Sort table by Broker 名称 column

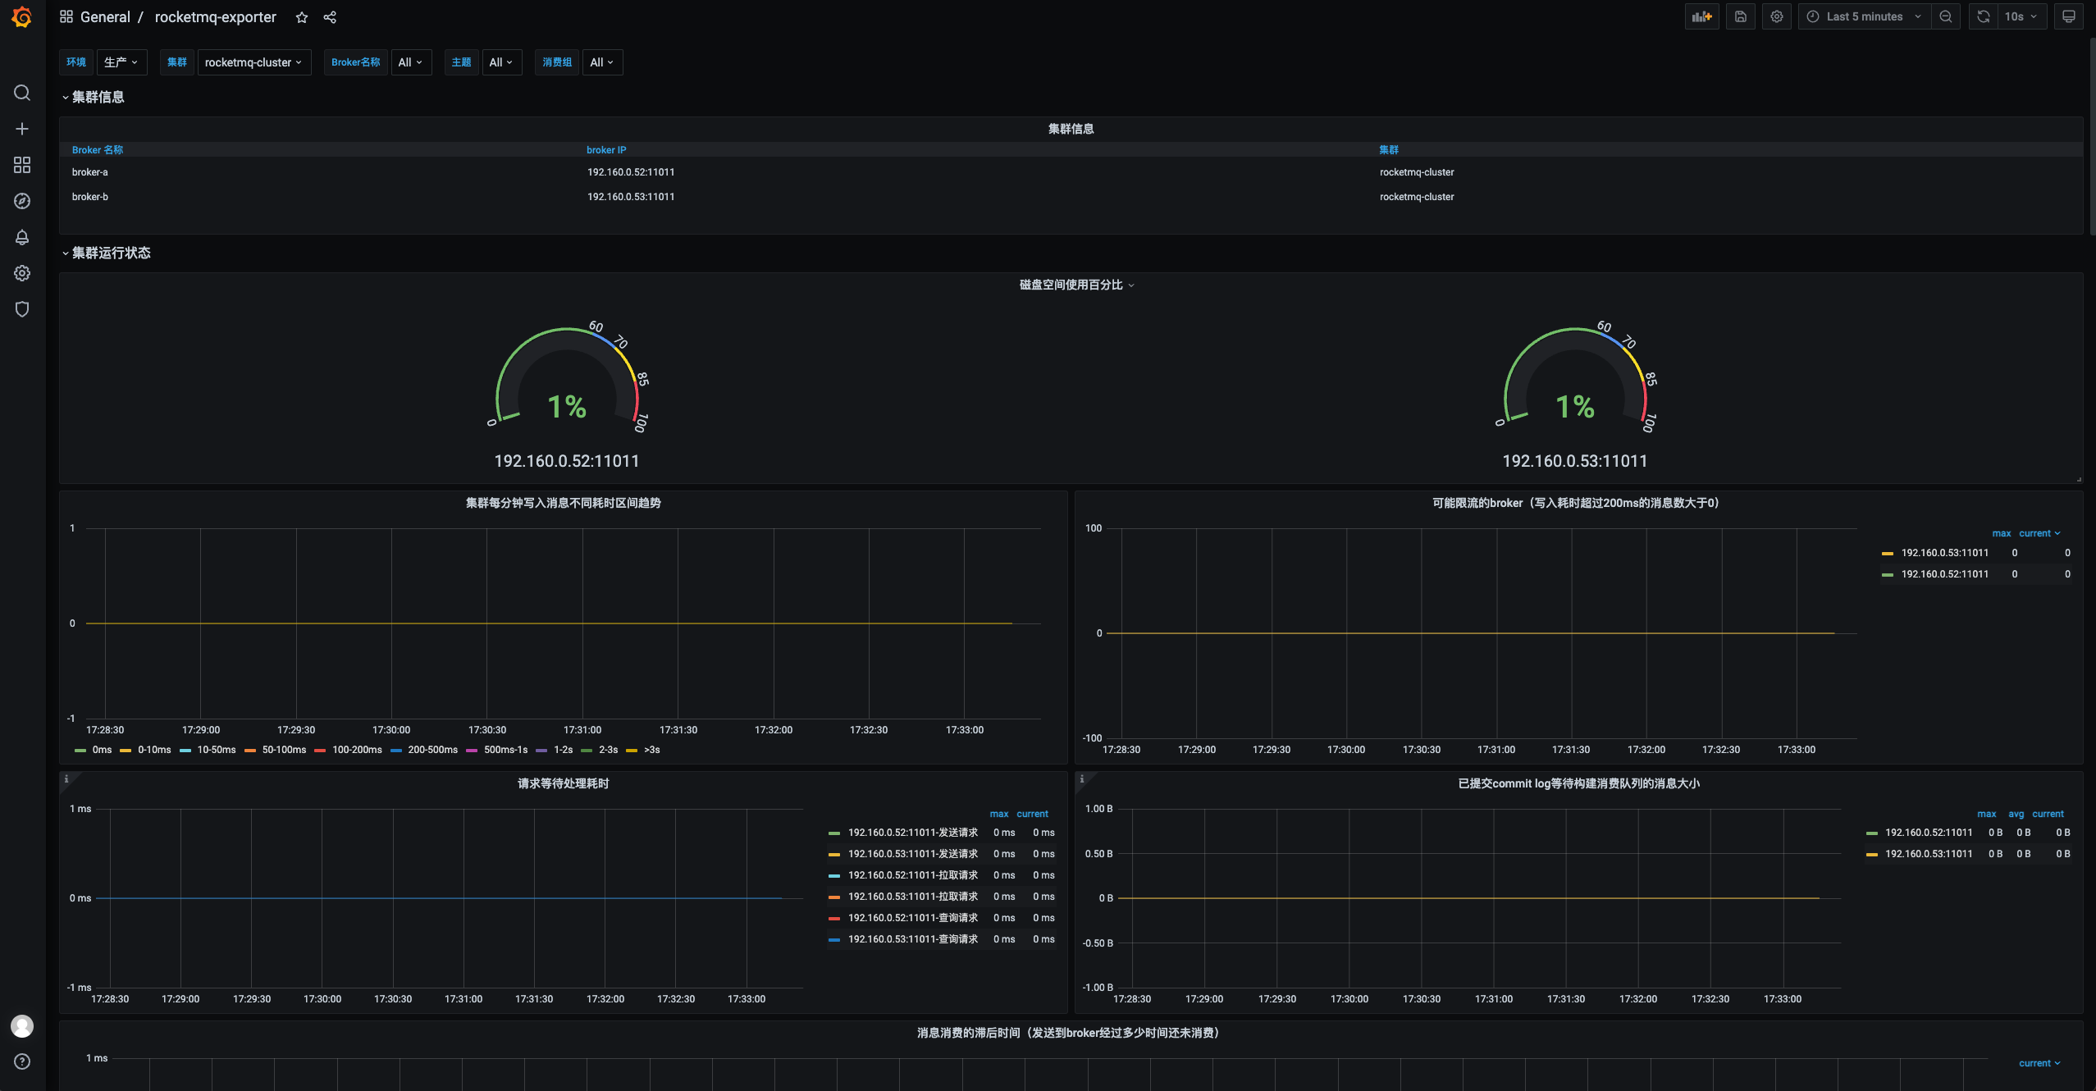[98, 150]
